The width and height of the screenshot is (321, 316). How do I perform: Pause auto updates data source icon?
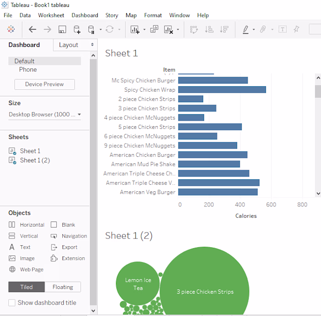[x=91, y=29]
